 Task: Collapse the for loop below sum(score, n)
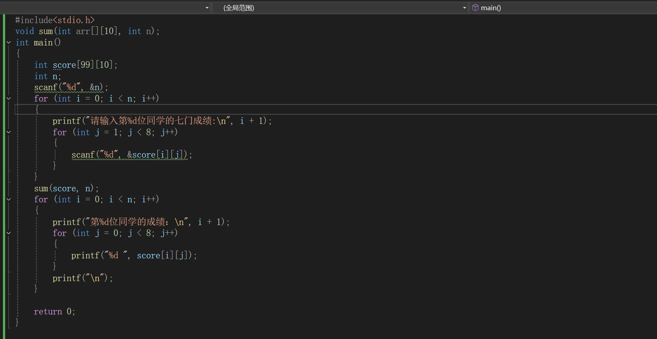(x=9, y=199)
